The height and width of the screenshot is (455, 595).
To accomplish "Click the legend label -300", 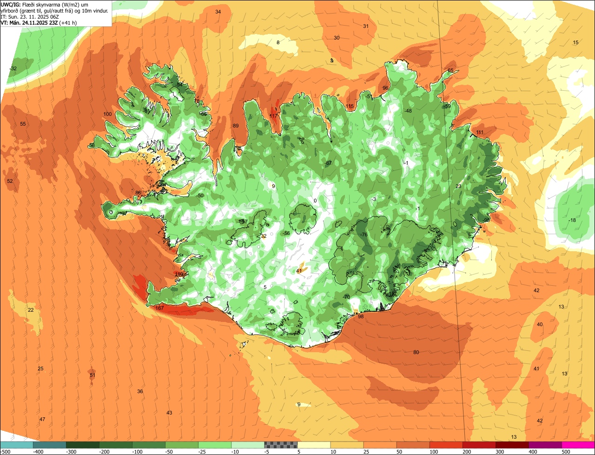I will (71, 451).
